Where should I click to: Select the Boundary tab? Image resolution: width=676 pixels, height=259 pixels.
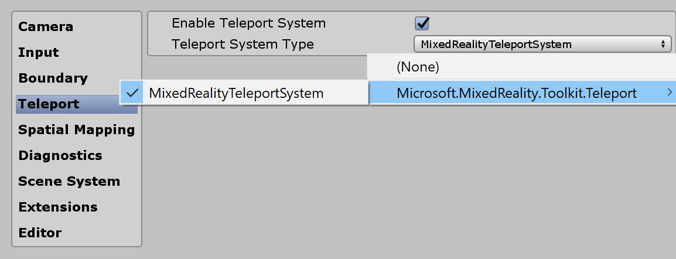pyautogui.click(x=53, y=78)
